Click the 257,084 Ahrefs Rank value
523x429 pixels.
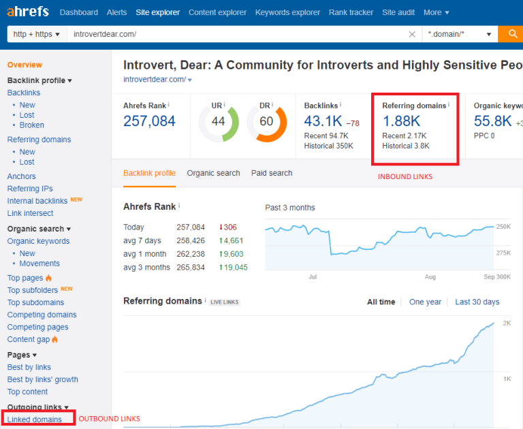pos(149,121)
